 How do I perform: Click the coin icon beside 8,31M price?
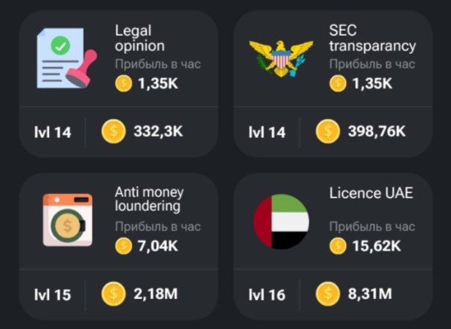pos(328,294)
